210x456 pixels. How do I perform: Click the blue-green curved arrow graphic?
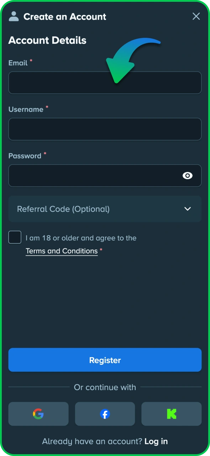coord(133,60)
